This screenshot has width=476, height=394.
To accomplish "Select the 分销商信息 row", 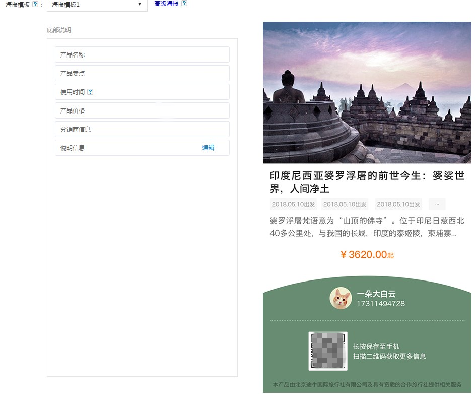I will pos(142,129).
